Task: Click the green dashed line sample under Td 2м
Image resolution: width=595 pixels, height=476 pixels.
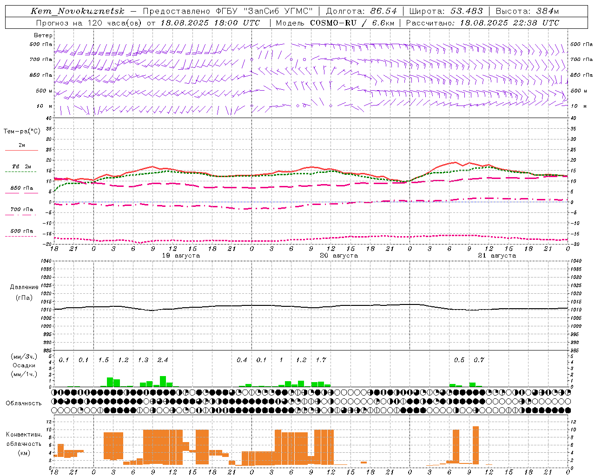Action: pyautogui.click(x=21, y=172)
